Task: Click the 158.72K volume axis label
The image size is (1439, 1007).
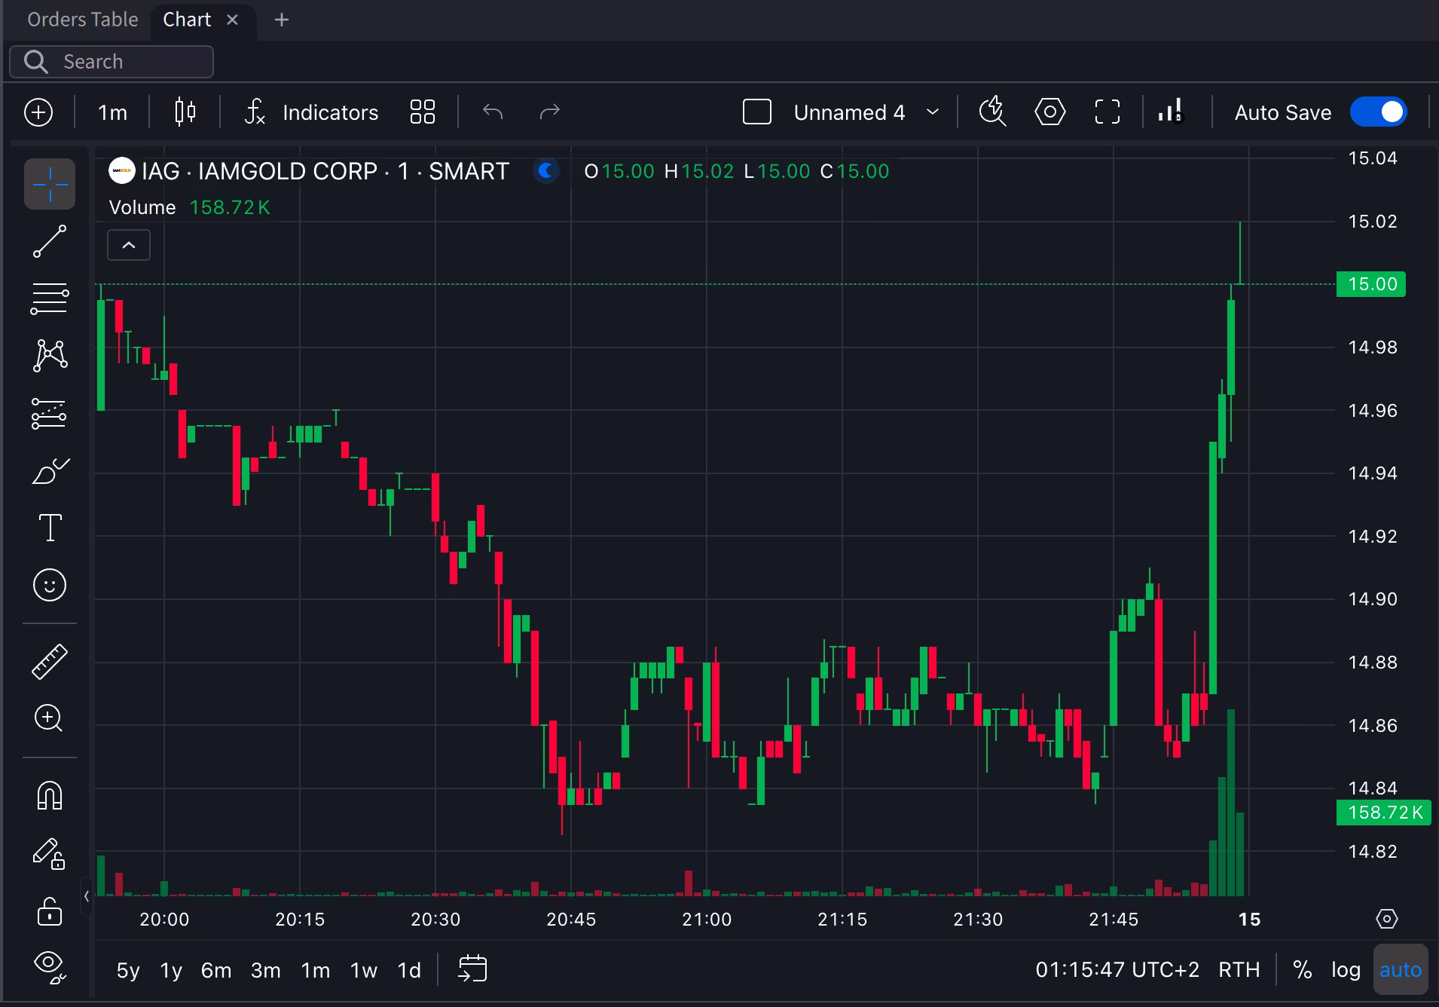Action: coord(1383,813)
